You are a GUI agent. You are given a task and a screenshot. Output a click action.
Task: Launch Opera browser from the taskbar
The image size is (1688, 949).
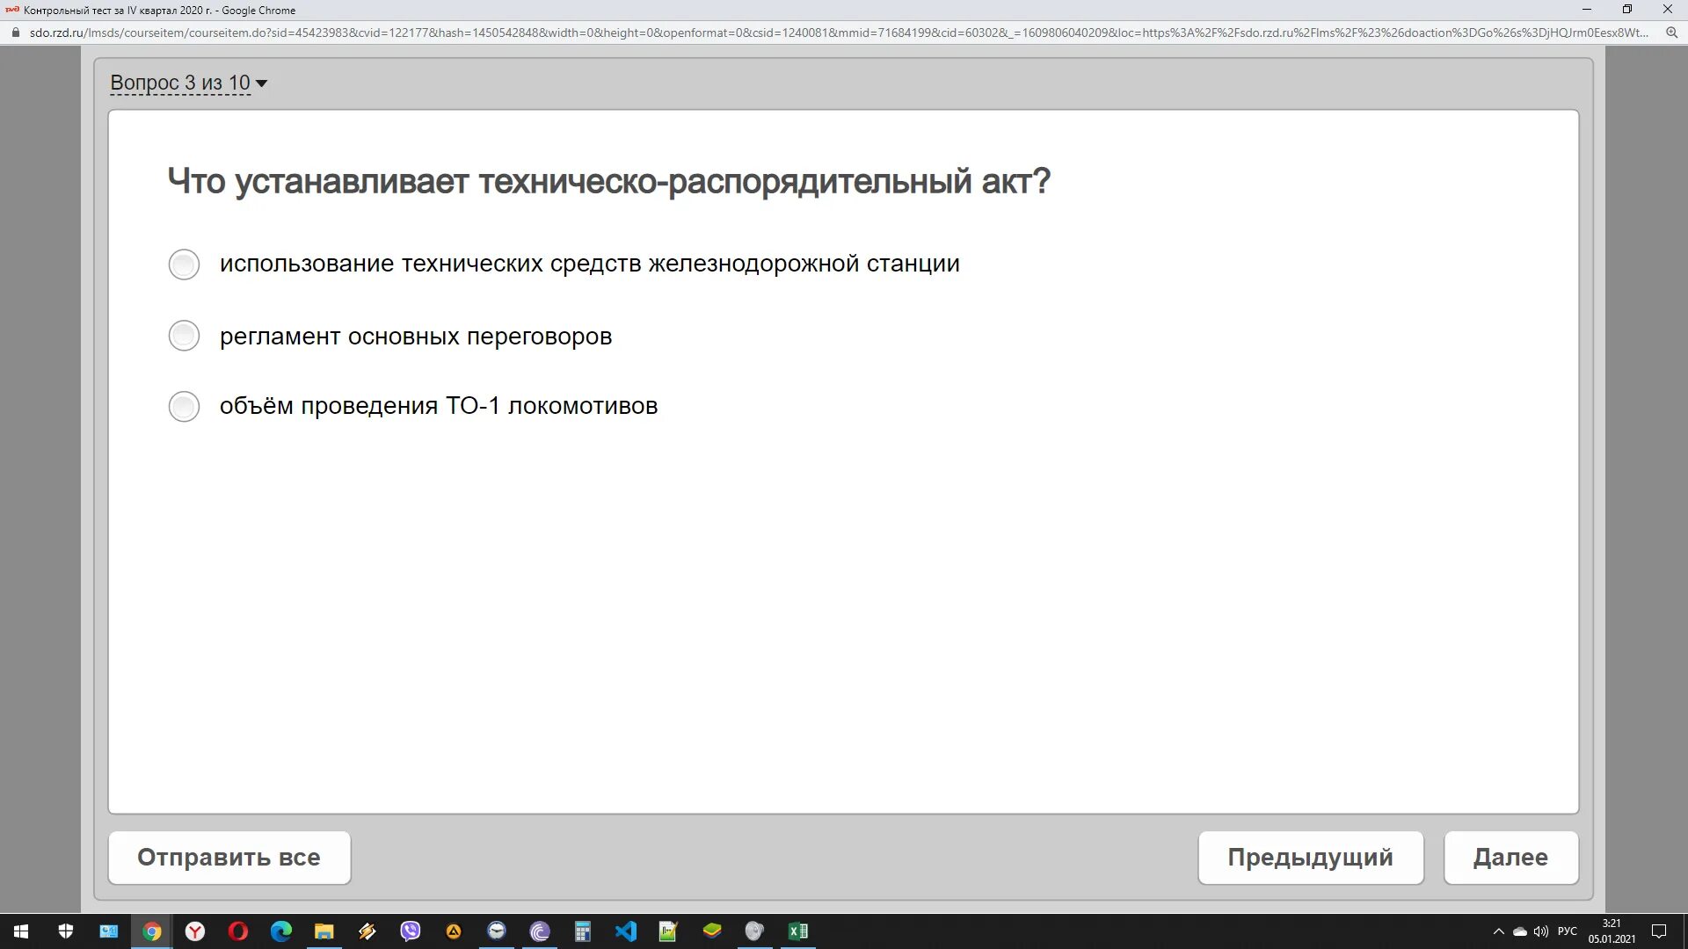point(238,931)
